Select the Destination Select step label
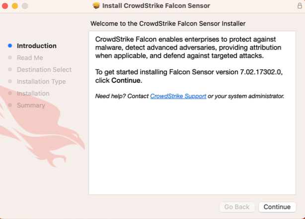305x219 pixels. point(44,69)
